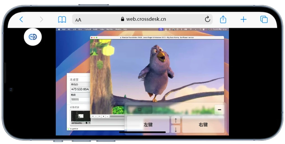
Task: Open the Safari share sheet
Action: (223, 19)
